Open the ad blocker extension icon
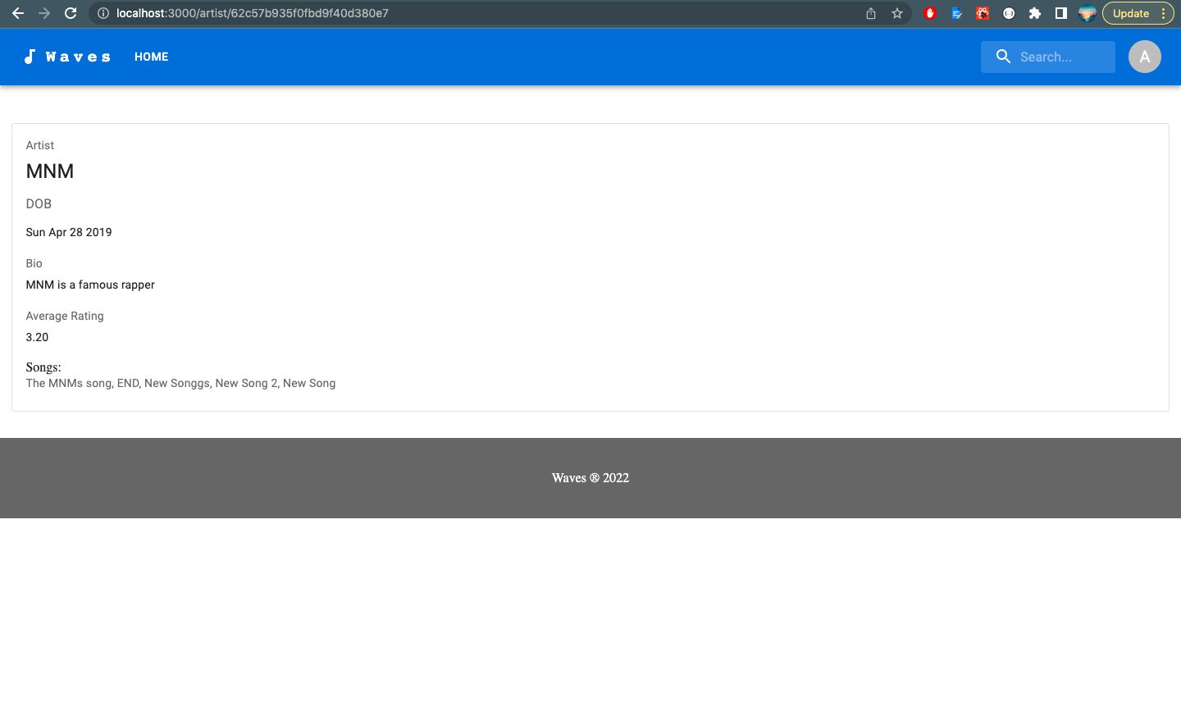Image resolution: width=1181 pixels, height=702 pixels. [x=930, y=13]
